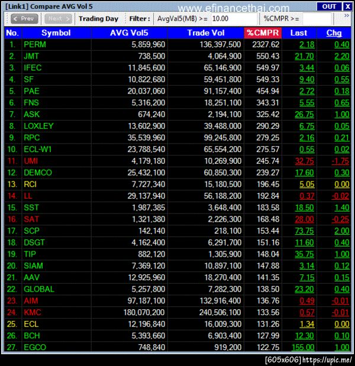Click the AvgVal5(MB) filter input field
This screenshot has width=355, height=366.
234,19
